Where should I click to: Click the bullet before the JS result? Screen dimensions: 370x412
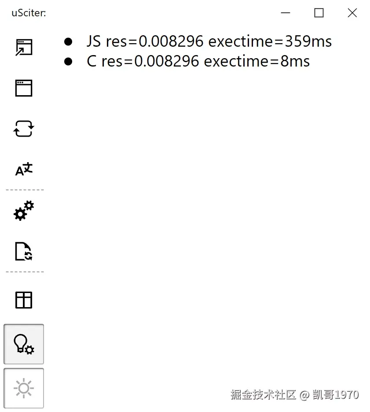(x=68, y=41)
